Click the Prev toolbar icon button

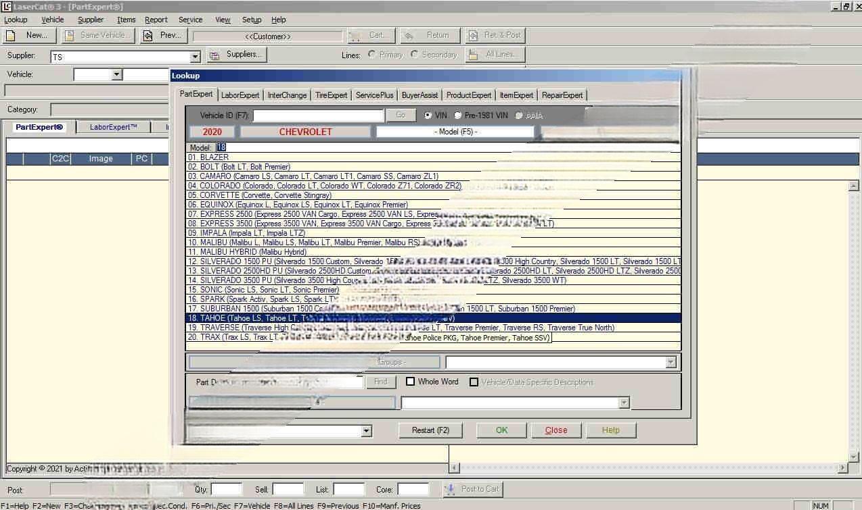pos(162,35)
